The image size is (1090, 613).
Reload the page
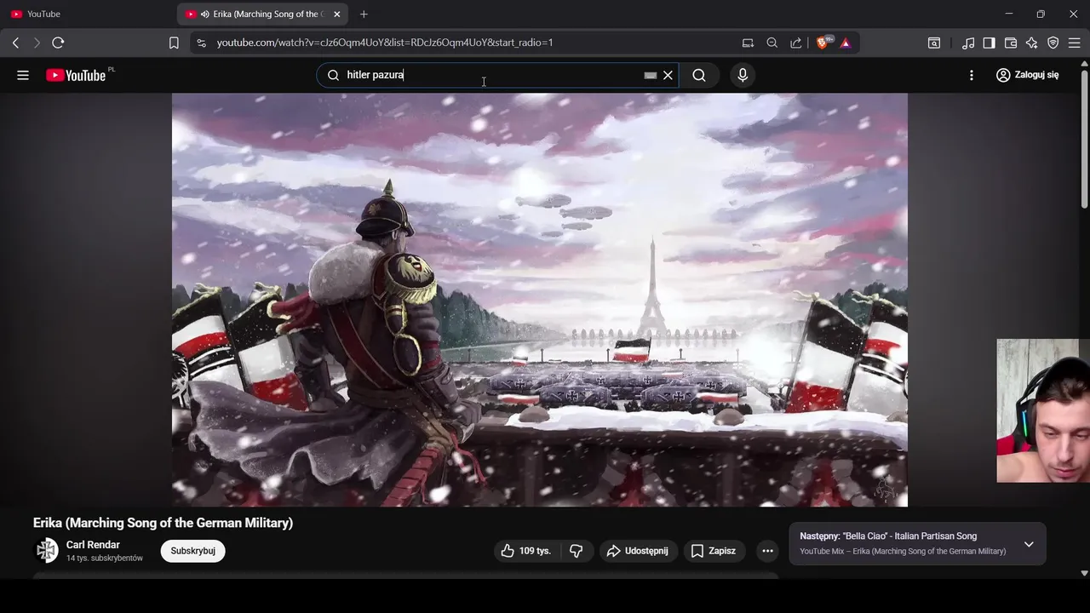pos(58,43)
